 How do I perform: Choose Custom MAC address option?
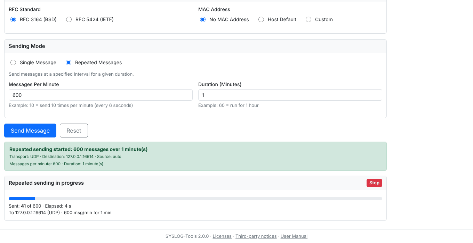coord(308,19)
